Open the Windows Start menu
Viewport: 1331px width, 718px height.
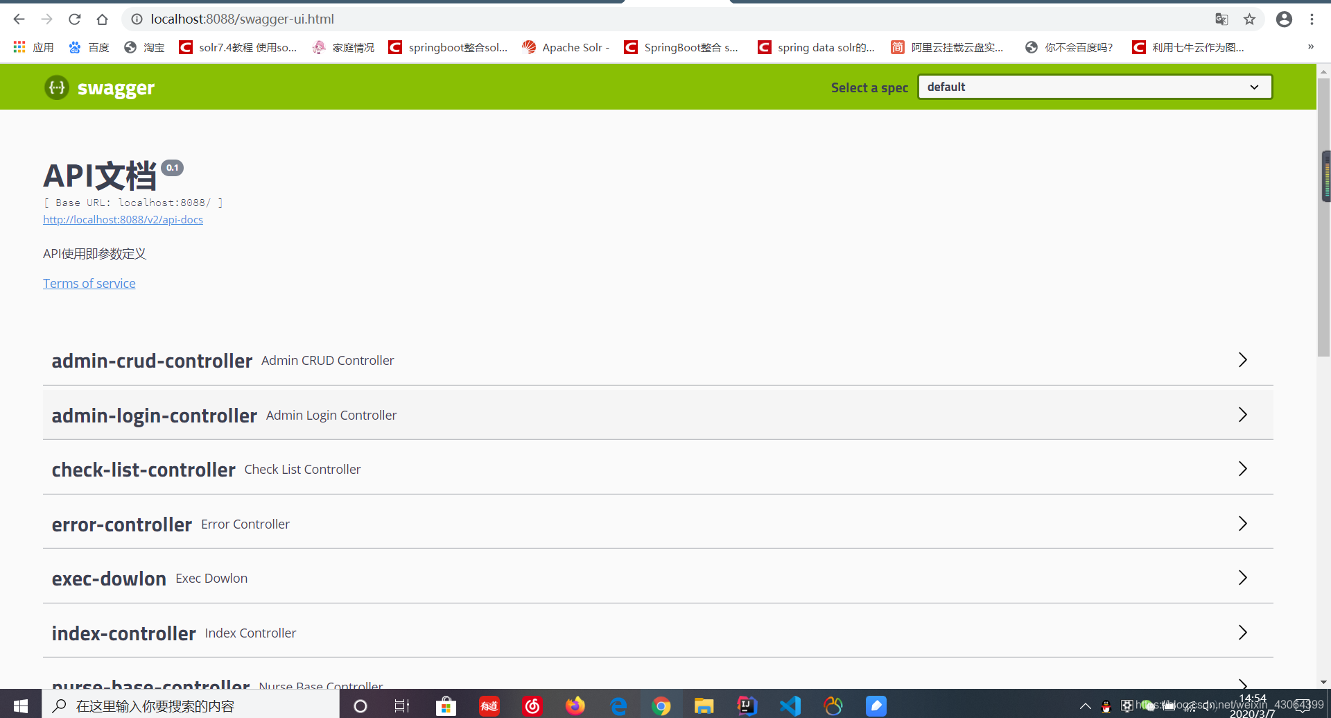click(x=21, y=706)
